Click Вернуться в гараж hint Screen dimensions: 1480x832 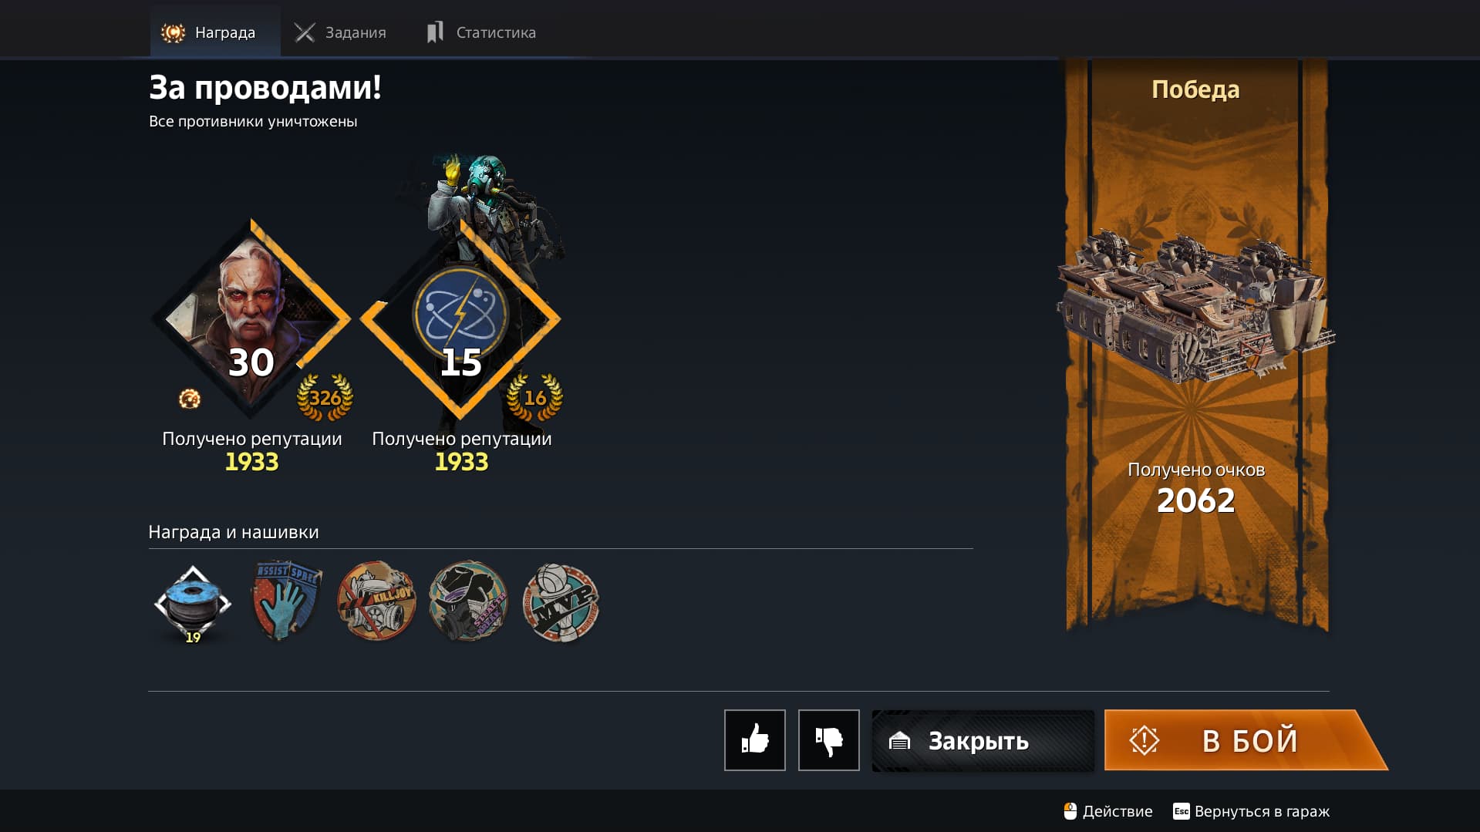pos(1251,811)
